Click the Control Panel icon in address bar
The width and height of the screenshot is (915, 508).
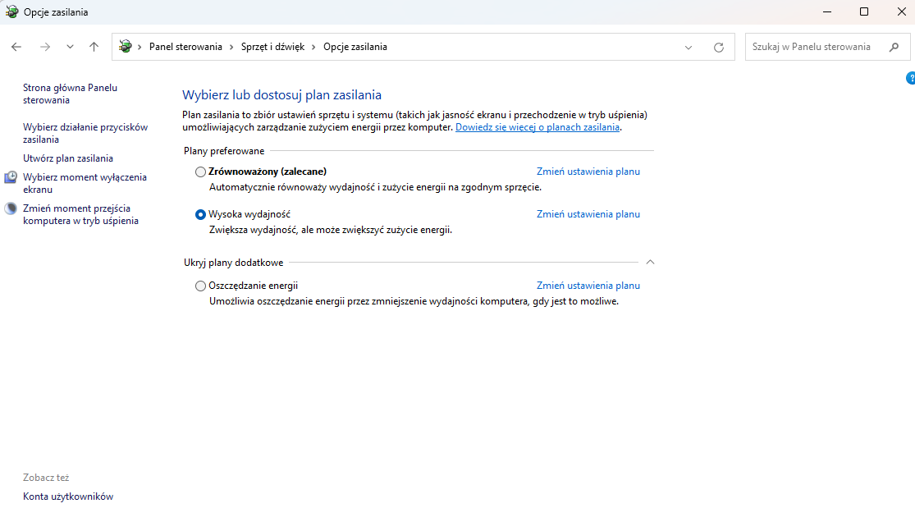[x=125, y=47]
